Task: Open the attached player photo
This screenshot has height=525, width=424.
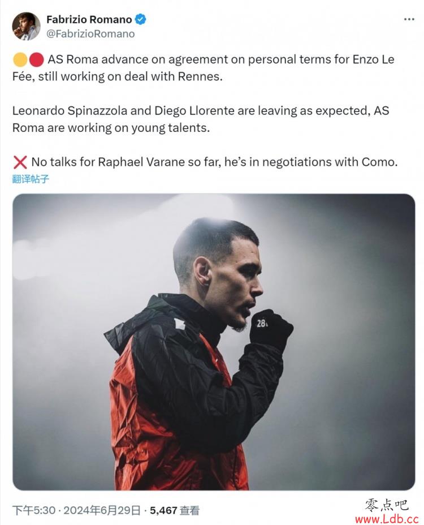Action: pyautogui.click(x=214, y=342)
